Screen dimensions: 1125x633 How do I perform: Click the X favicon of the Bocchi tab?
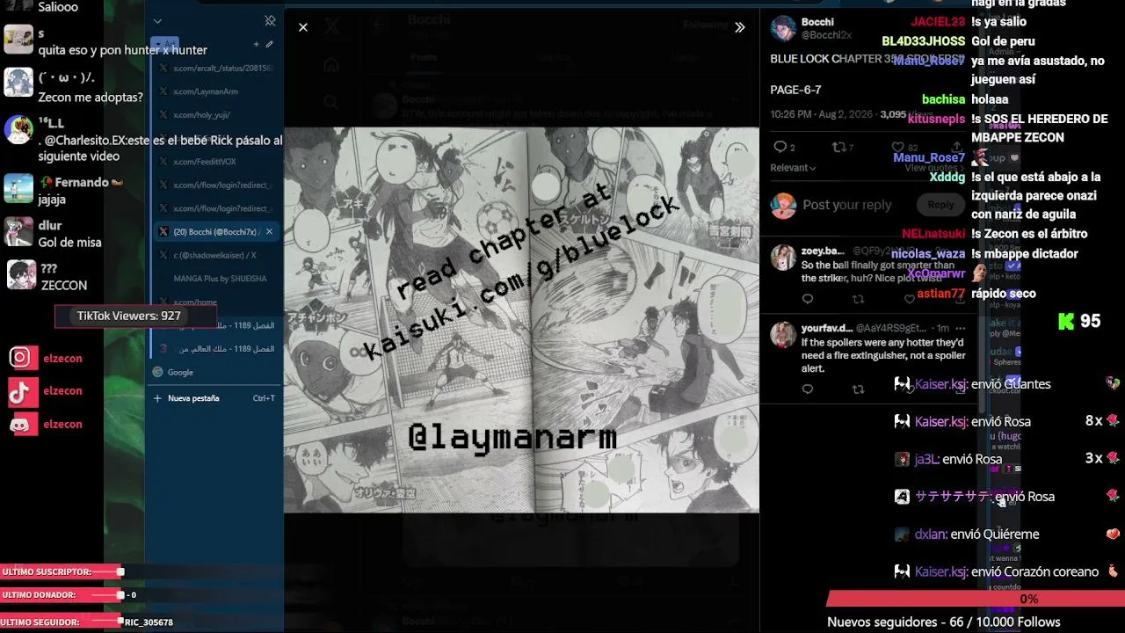163,231
